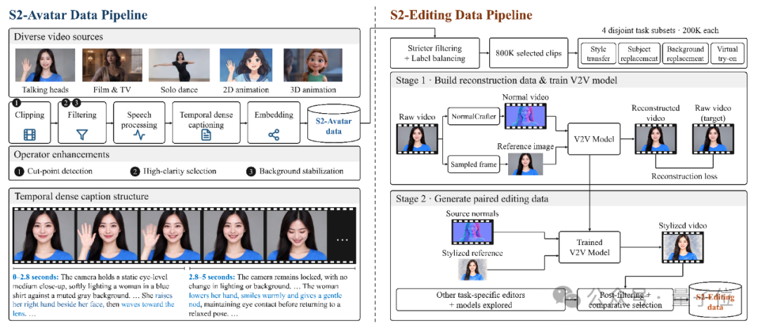The image size is (758, 328).
Task: Click the Stylized video film frame
Action: coord(682,248)
